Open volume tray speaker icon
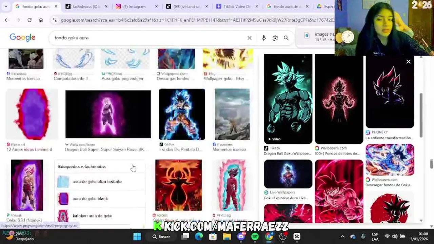Viewport: 434px width, 244px height. pos(395,237)
